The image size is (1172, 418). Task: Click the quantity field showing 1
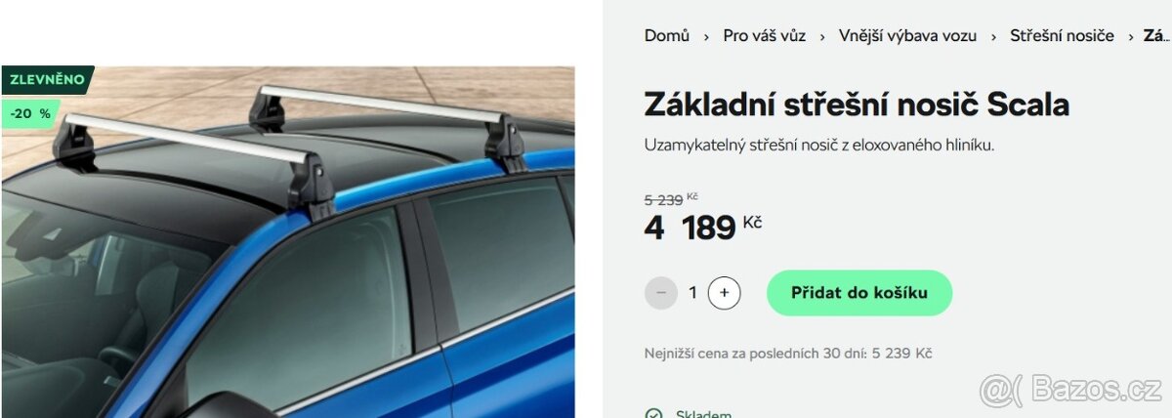click(x=692, y=292)
